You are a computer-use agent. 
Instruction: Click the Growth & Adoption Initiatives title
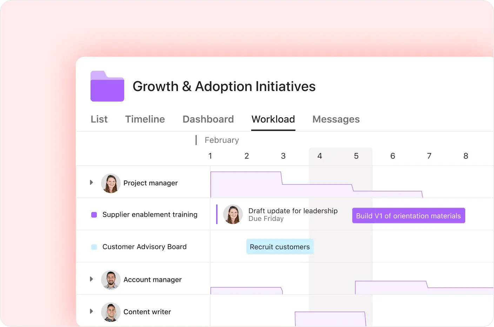(x=224, y=86)
